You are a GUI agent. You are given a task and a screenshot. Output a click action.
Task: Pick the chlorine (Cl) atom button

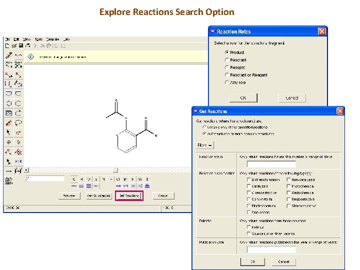tap(118, 179)
